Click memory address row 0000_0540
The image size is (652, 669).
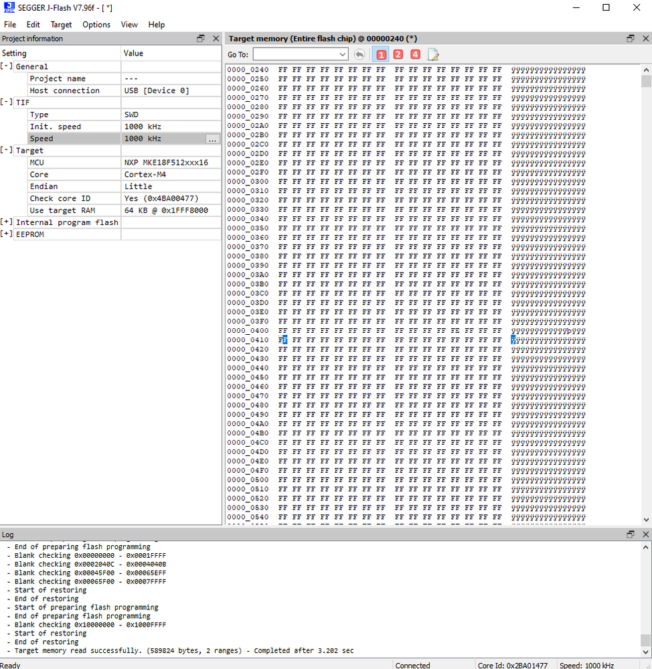(x=406, y=517)
